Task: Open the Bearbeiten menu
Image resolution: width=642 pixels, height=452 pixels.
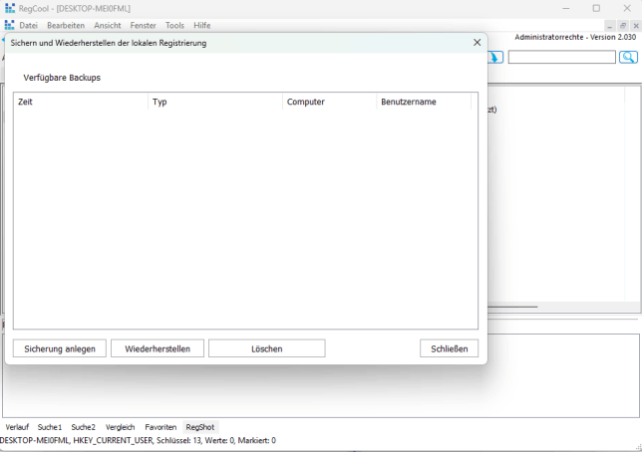Action: click(66, 25)
